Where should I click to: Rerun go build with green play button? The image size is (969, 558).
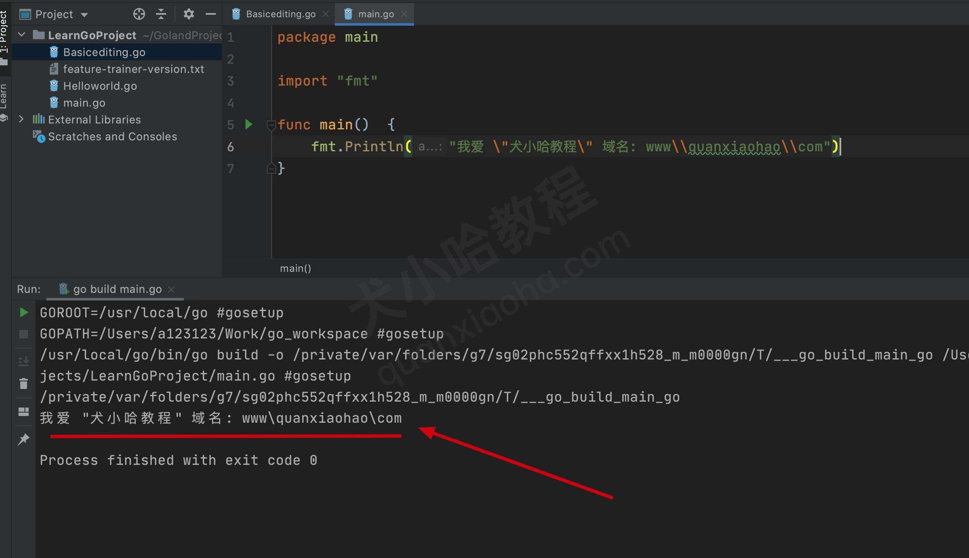[x=24, y=312]
